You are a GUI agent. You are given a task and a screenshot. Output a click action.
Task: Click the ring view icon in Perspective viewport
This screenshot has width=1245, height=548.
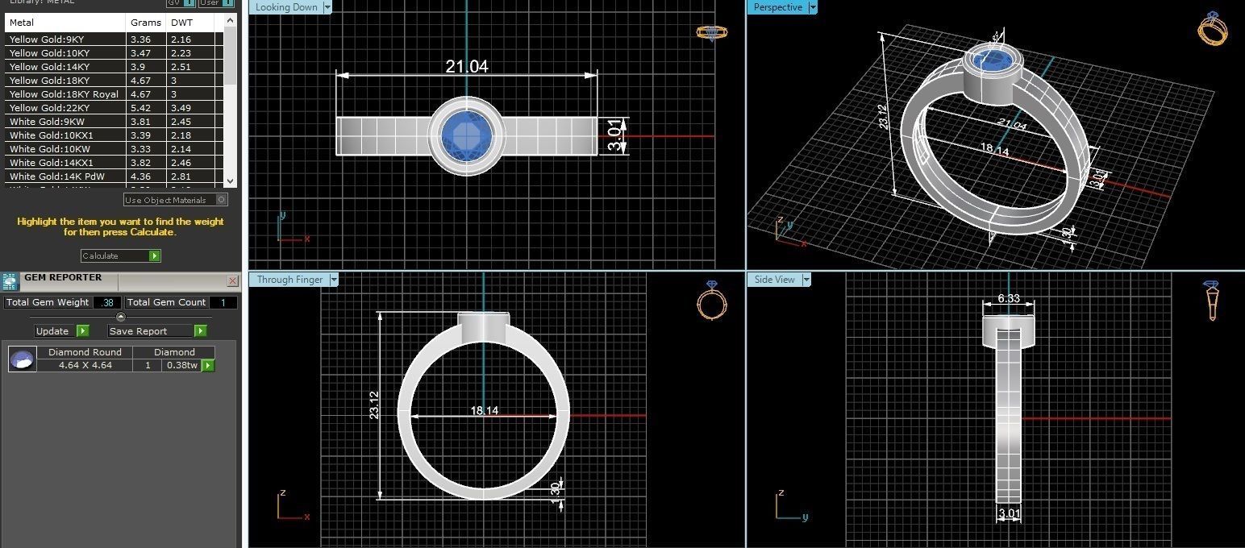(1213, 28)
